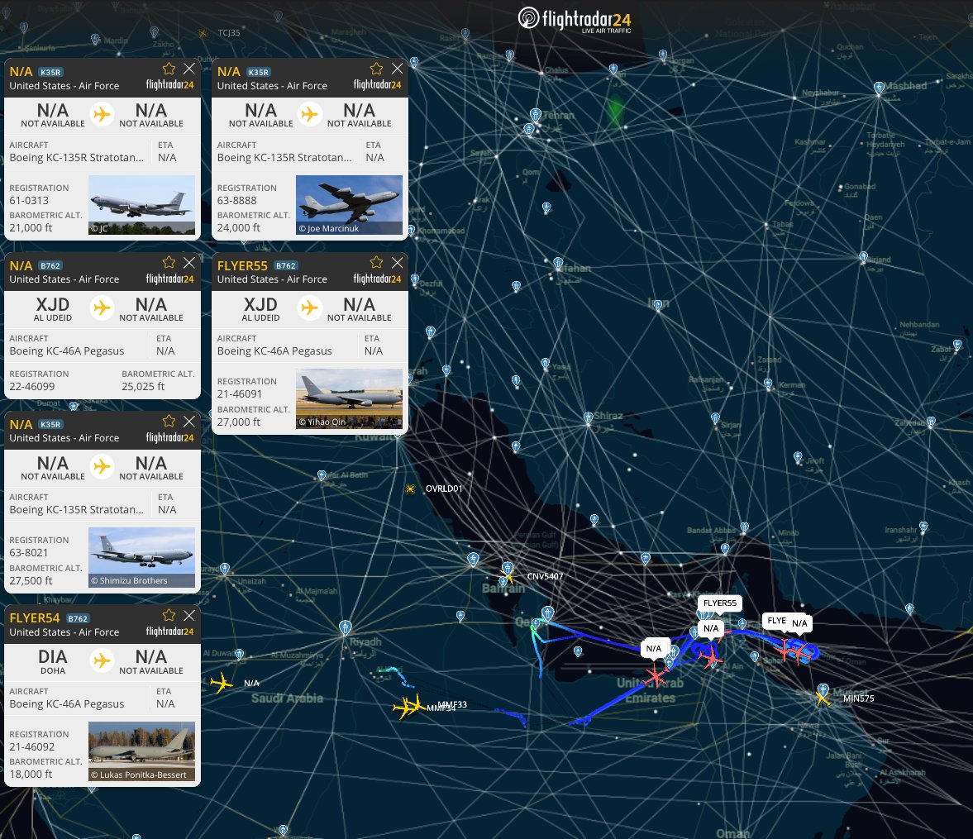Screen dimensions: 973x839
Task: Click DIA Doha origin on FLYER54 card
Action: point(53,661)
